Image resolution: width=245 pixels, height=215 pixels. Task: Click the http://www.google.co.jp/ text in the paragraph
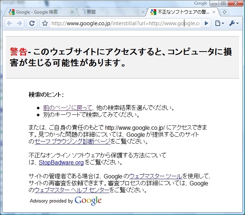click(x=135, y=128)
